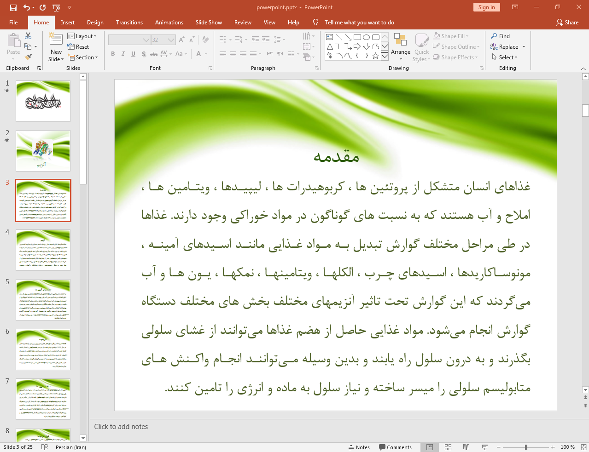Image resolution: width=589 pixels, height=452 pixels.
Task: Click the Persian (Iran) language indicator
Action: pyautogui.click(x=71, y=447)
